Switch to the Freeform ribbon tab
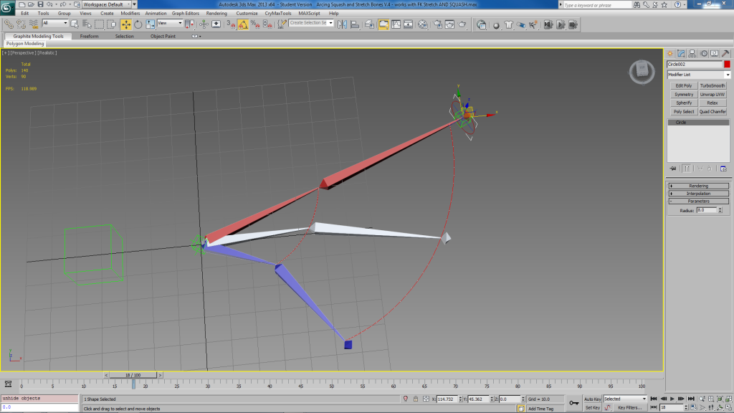The width and height of the screenshot is (734, 413). point(90,36)
